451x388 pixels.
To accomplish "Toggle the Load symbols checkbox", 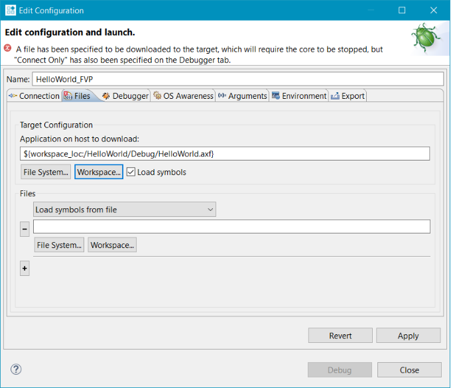I will [131, 172].
